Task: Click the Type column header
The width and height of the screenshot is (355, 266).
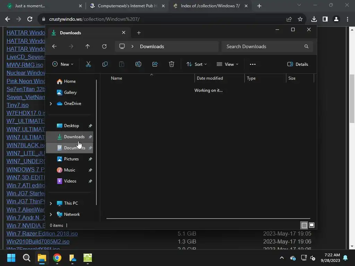Action: 265,78
